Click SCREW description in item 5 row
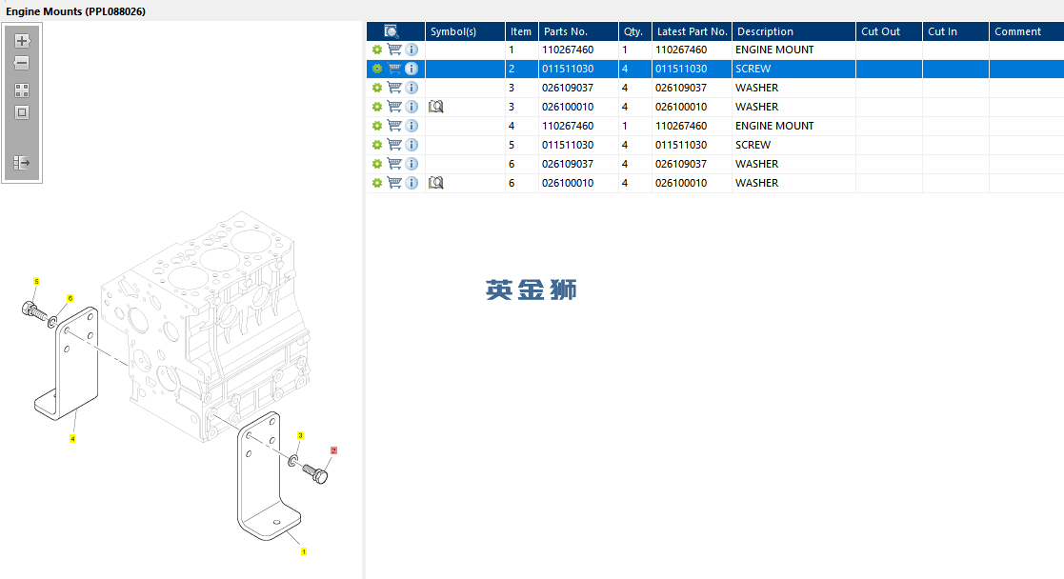This screenshot has width=1064, height=579. (x=753, y=145)
